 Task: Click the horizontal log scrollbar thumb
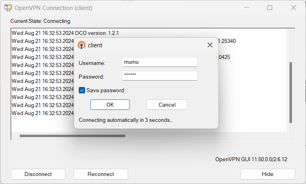point(72,136)
